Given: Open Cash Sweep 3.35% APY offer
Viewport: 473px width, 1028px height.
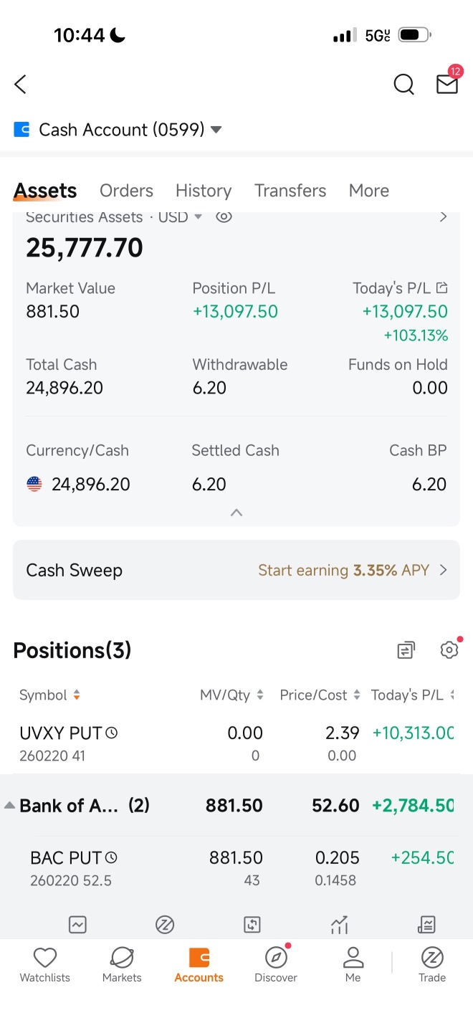Looking at the screenshot, I should click(x=236, y=570).
